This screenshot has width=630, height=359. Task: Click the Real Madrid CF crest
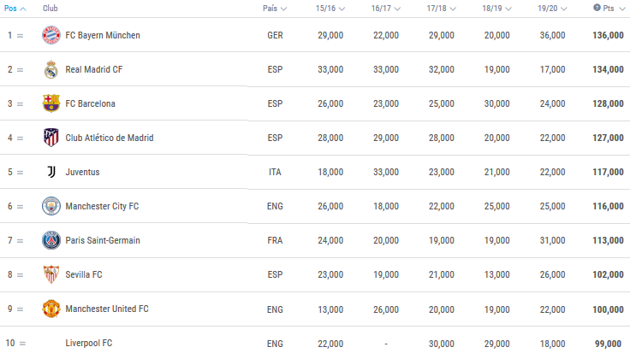(51, 69)
